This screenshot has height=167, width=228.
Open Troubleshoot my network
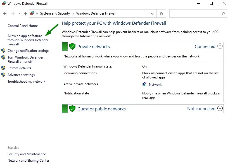point(27,82)
